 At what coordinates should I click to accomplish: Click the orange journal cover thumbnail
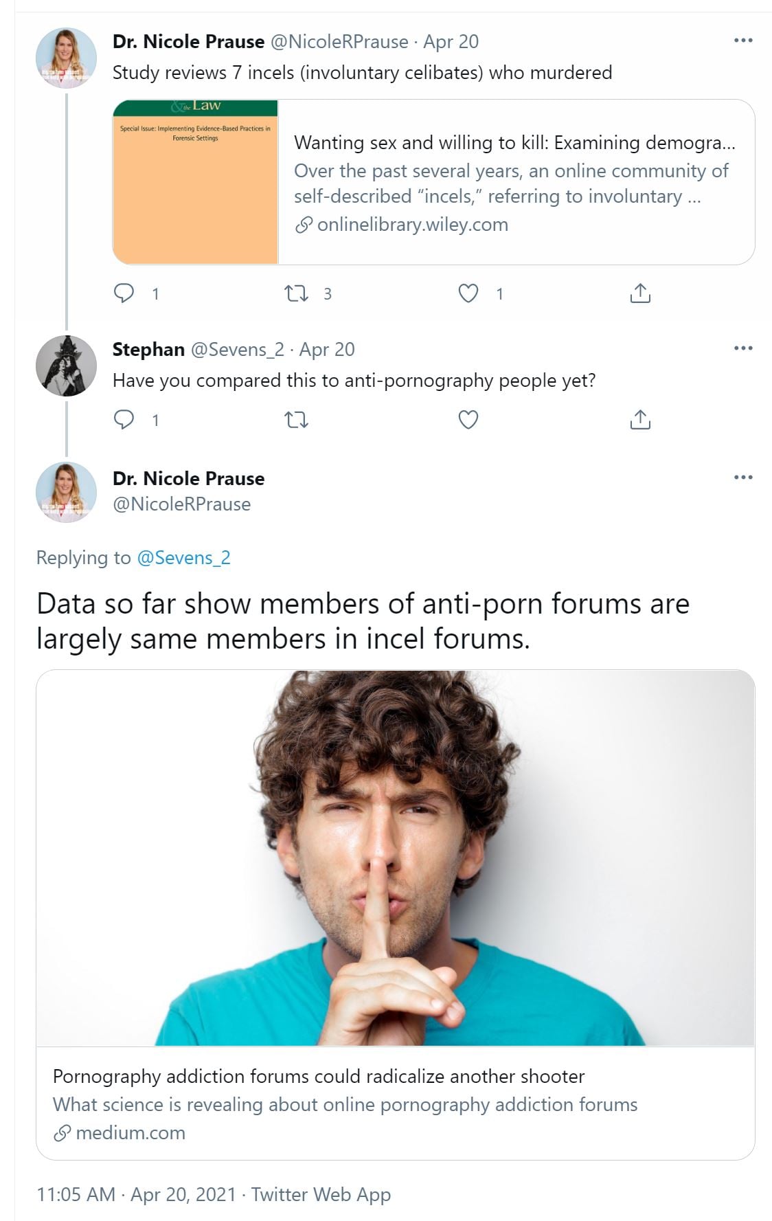click(x=196, y=183)
